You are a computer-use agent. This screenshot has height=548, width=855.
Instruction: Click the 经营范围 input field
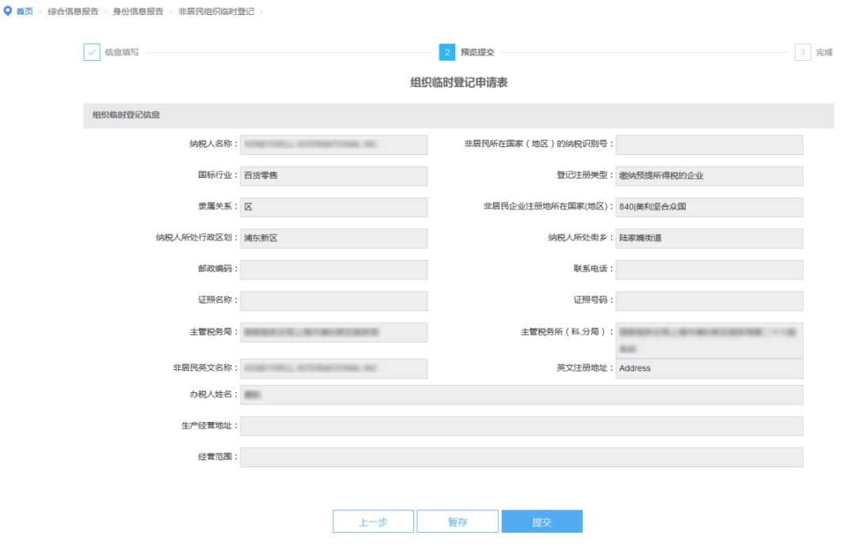[x=521, y=457]
